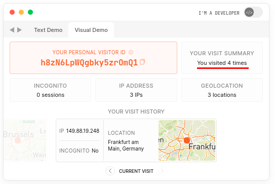Go forward with right triangle arrow
This screenshot has width=275, height=184.
(19, 30)
